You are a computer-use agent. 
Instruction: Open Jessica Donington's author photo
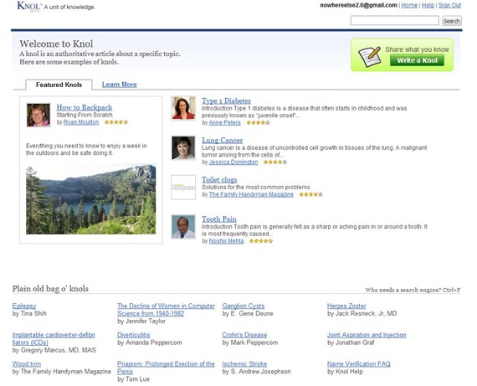tap(183, 148)
